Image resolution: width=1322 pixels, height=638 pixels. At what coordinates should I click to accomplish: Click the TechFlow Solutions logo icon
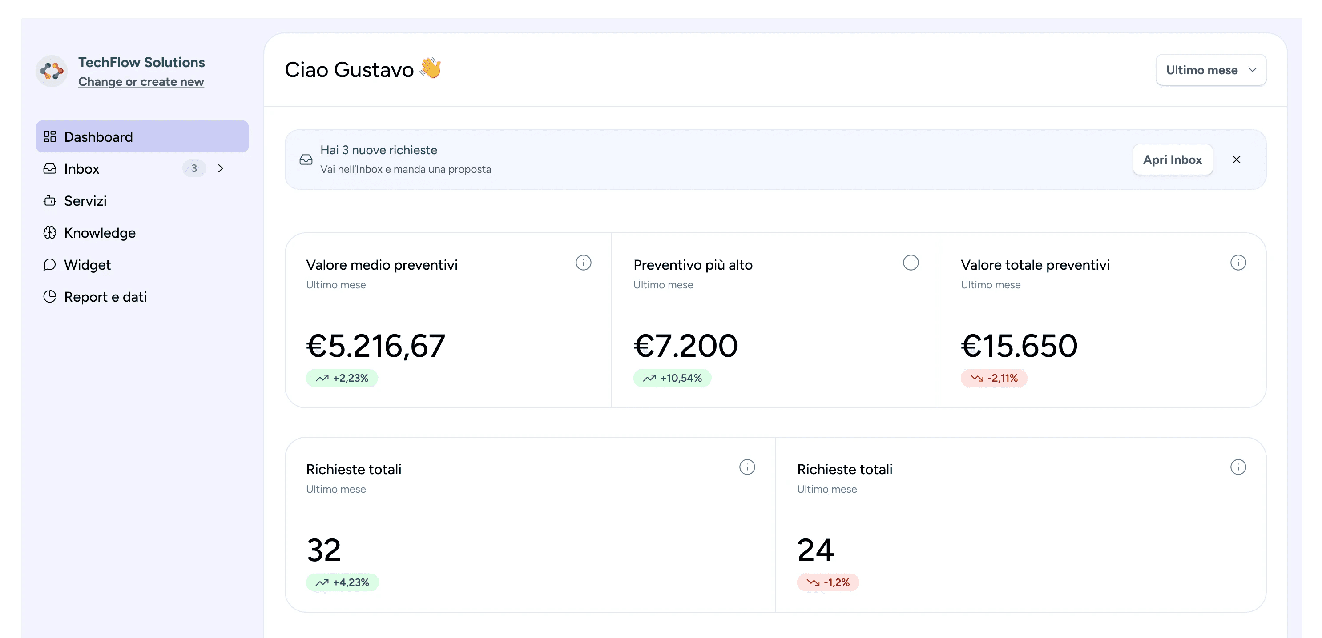point(51,71)
